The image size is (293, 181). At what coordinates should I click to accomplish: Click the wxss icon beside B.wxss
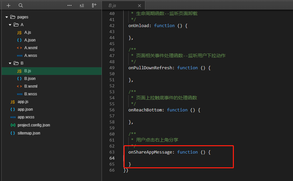tap(20, 94)
